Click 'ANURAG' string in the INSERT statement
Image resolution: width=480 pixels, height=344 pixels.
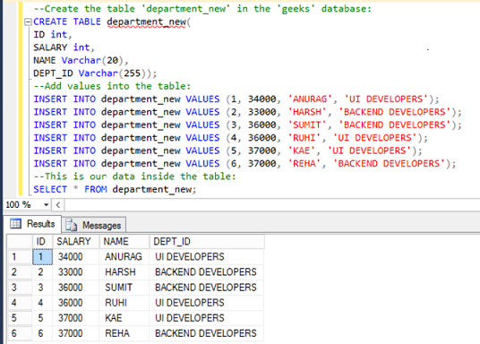pos(310,99)
